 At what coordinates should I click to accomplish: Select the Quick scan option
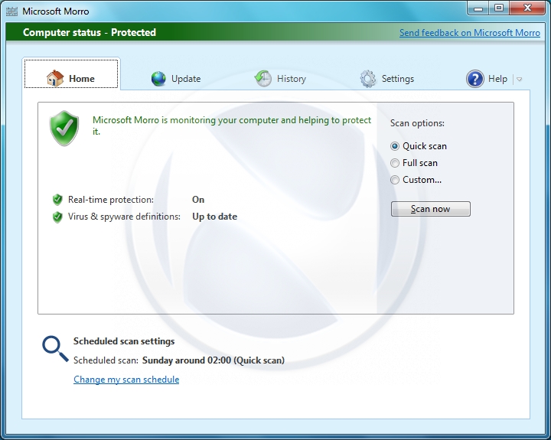click(419, 146)
